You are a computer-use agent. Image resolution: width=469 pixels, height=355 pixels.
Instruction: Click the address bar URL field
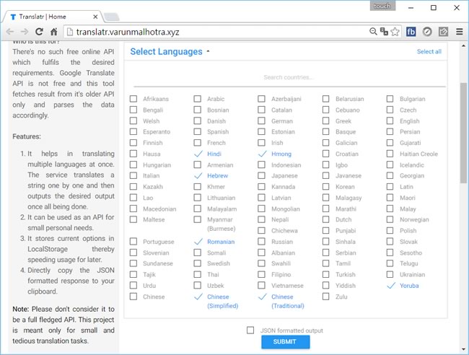tap(216, 32)
